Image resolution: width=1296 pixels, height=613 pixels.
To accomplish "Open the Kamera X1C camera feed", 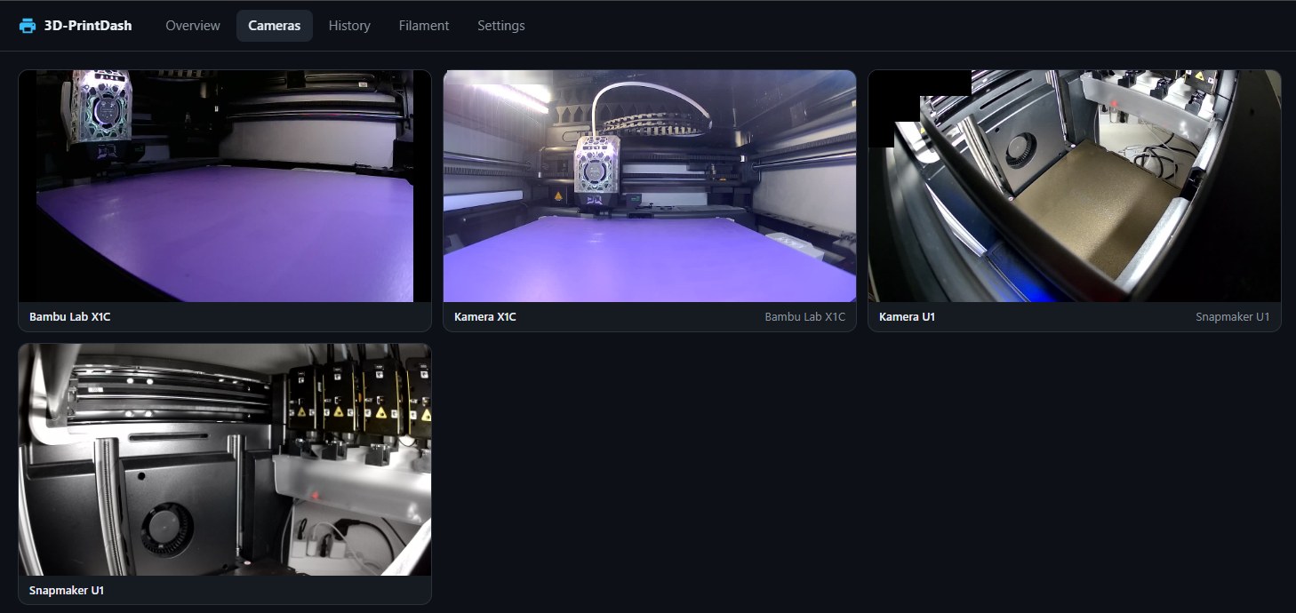I will (x=650, y=186).
